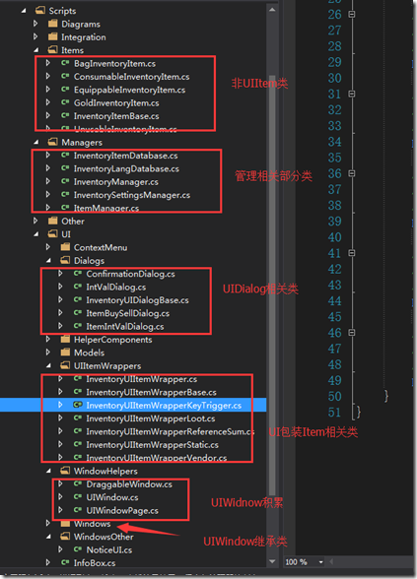417x579 pixels.
Task: Collapse the WindowsOther folder node
Action: pyautogui.click(x=49, y=537)
